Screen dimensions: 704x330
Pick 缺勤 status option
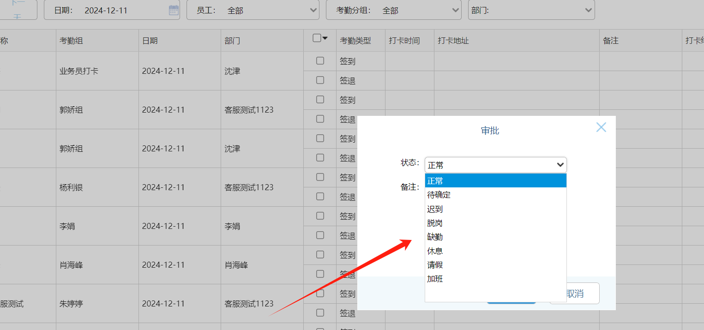[x=435, y=237]
